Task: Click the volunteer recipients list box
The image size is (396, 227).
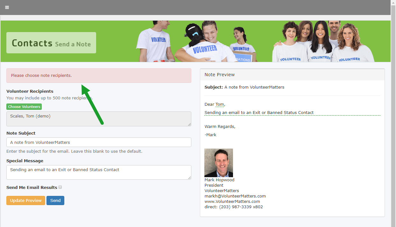Action: [99, 119]
